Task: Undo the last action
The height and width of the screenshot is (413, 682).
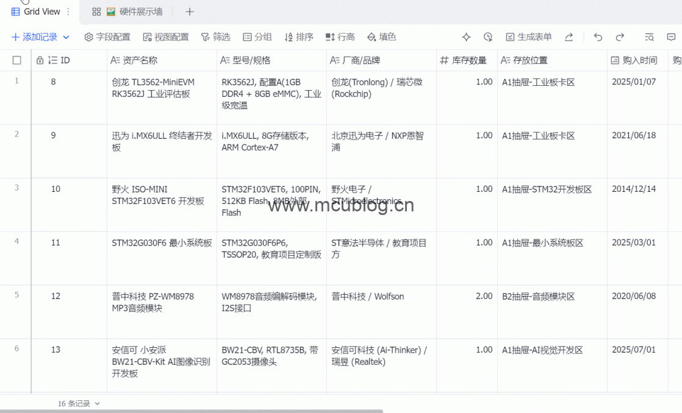Action: (598, 37)
